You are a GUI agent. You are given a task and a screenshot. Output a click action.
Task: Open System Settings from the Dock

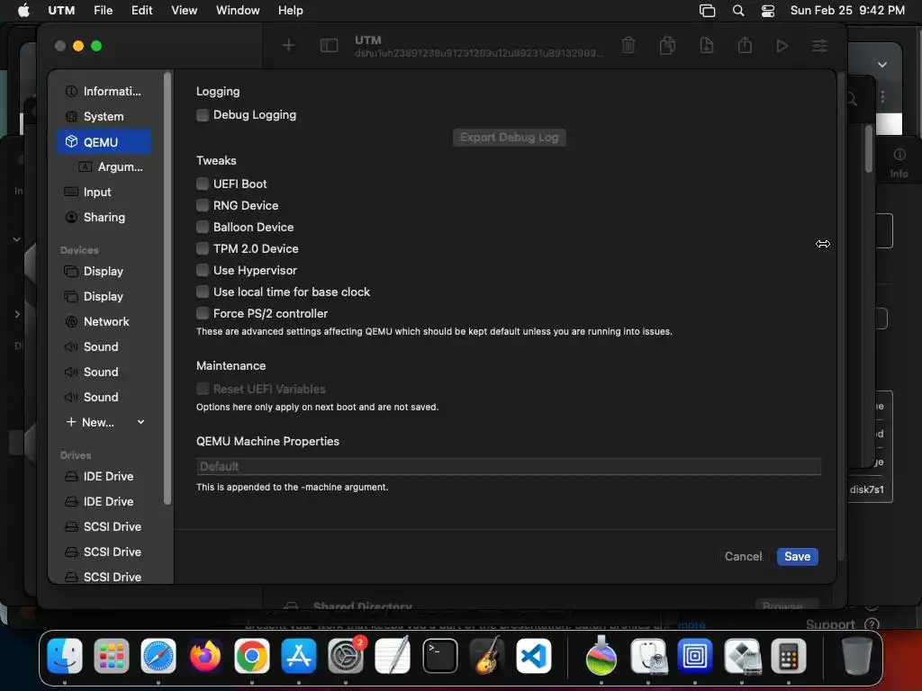coord(346,656)
